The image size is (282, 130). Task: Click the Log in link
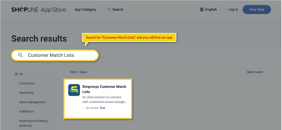click(233, 9)
